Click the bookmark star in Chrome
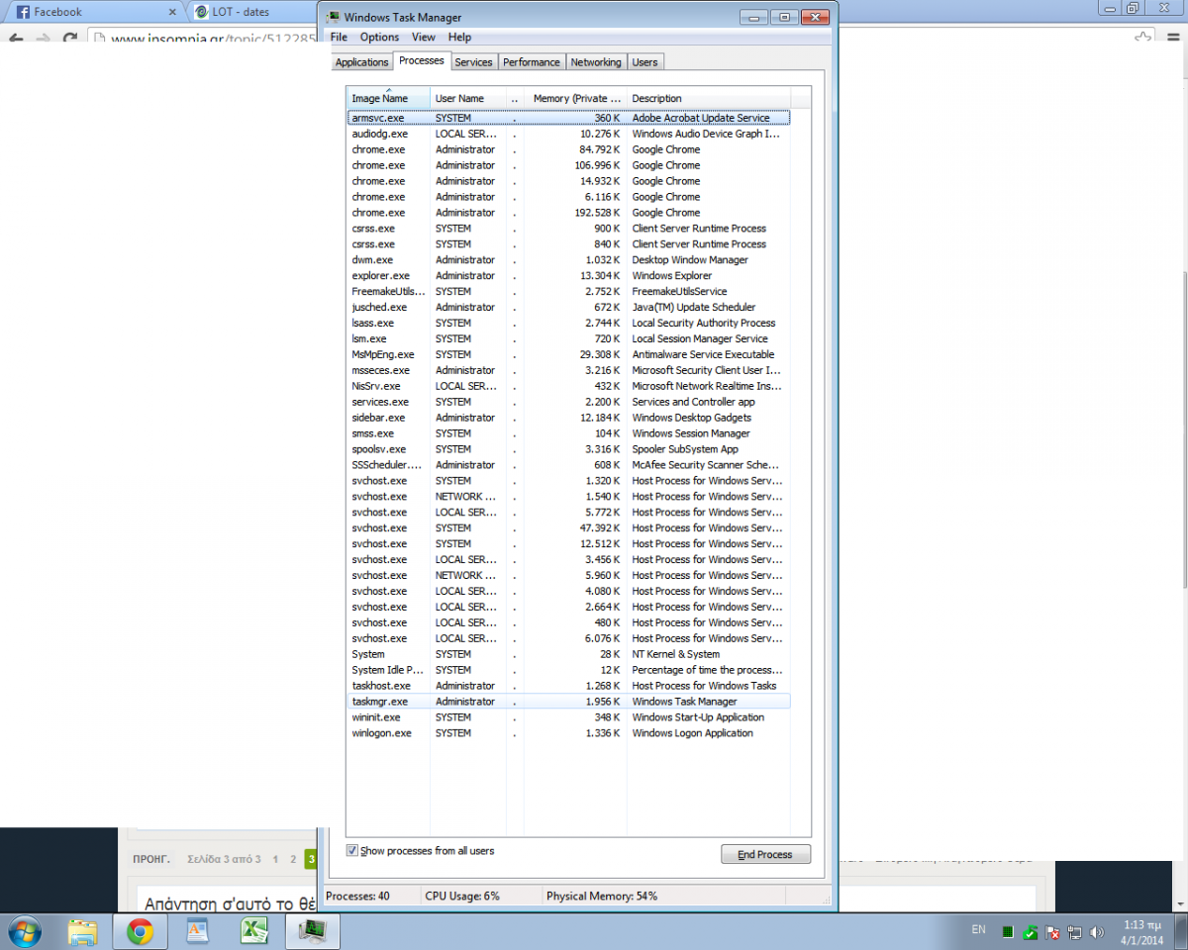The width and height of the screenshot is (1188, 950). 1143,38
